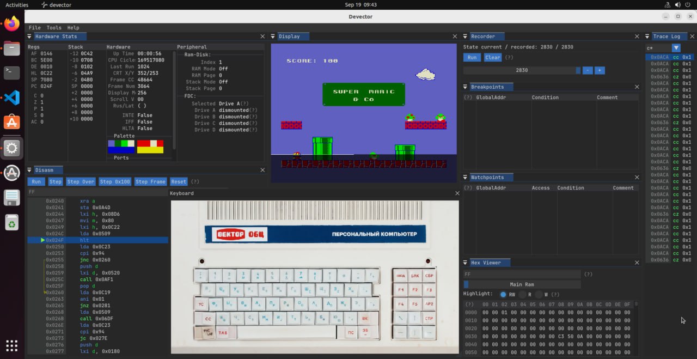Open the Trace Log filter dropdown arrow
This screenshot has width=697, height=359.
click(676, 48)
